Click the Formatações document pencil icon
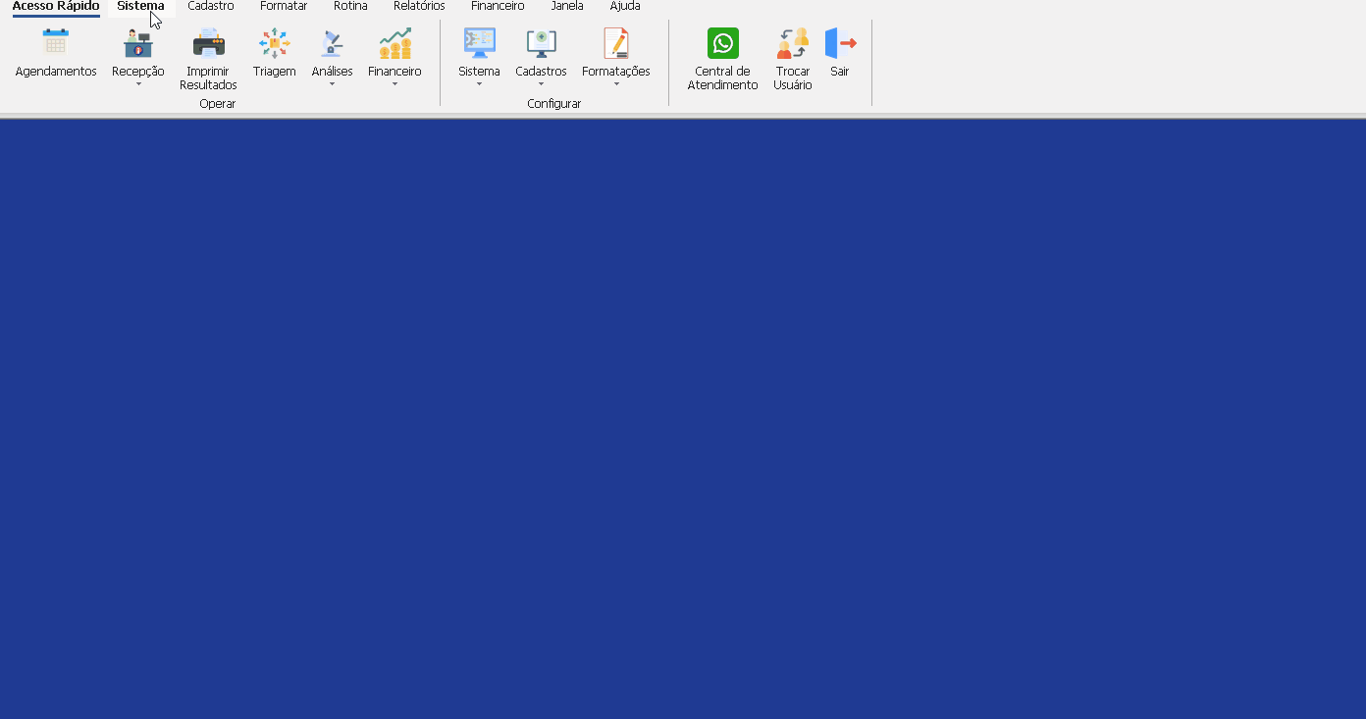This screenshot has width=1366, height=719. tap(615, 43)
